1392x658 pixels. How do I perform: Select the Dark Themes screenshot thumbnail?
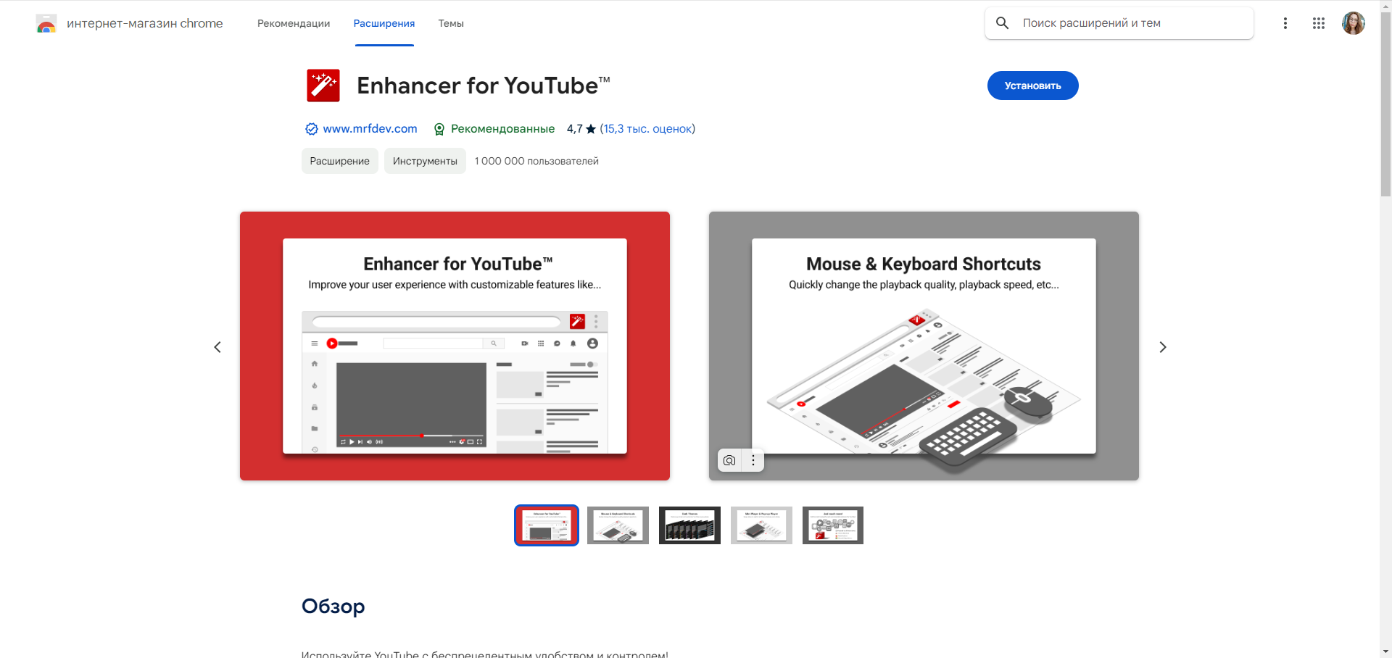(689, 525)
